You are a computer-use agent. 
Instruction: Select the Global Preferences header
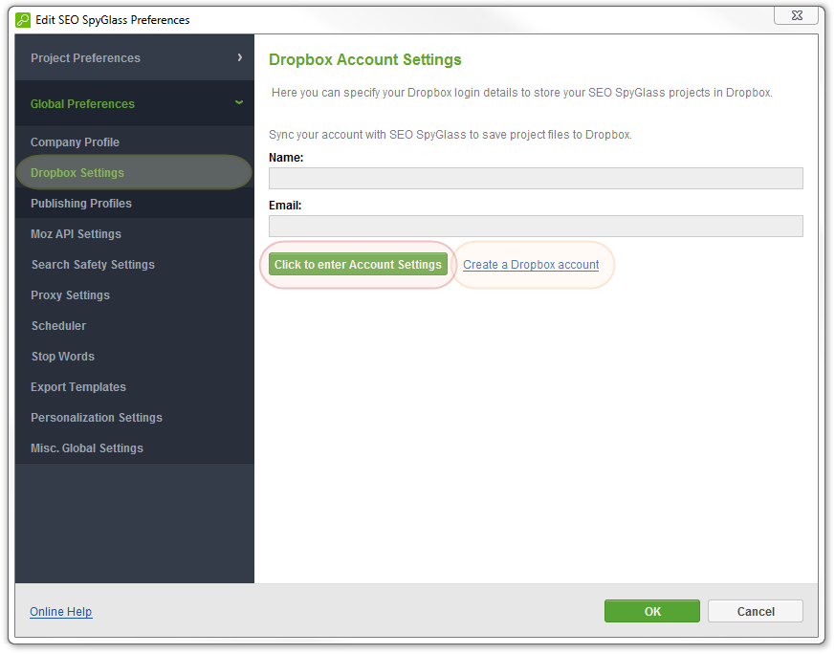[x=134, y=103]
